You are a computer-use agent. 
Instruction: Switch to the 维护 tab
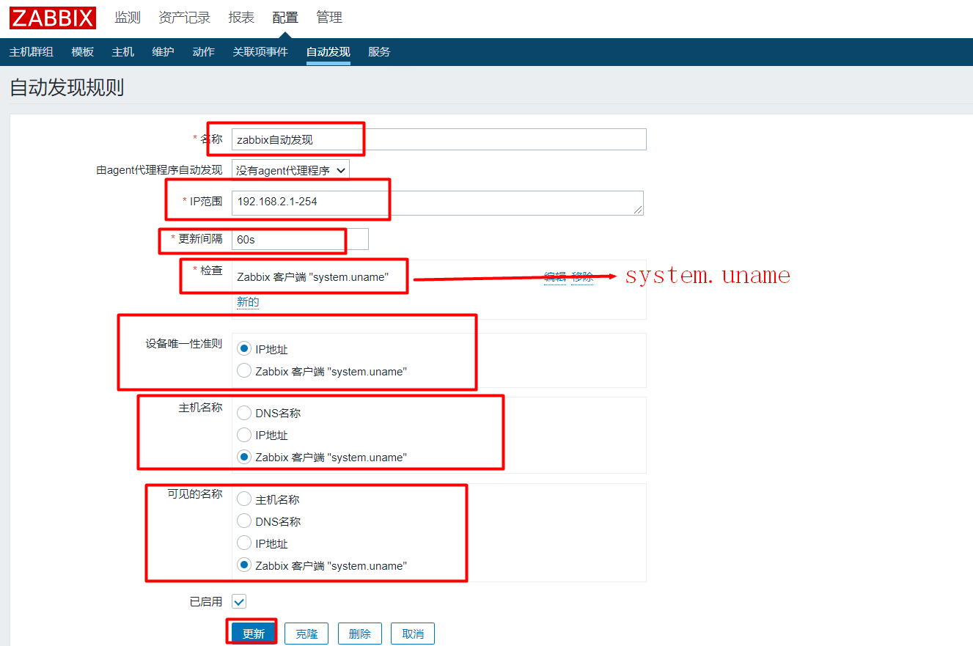(163, 52)
